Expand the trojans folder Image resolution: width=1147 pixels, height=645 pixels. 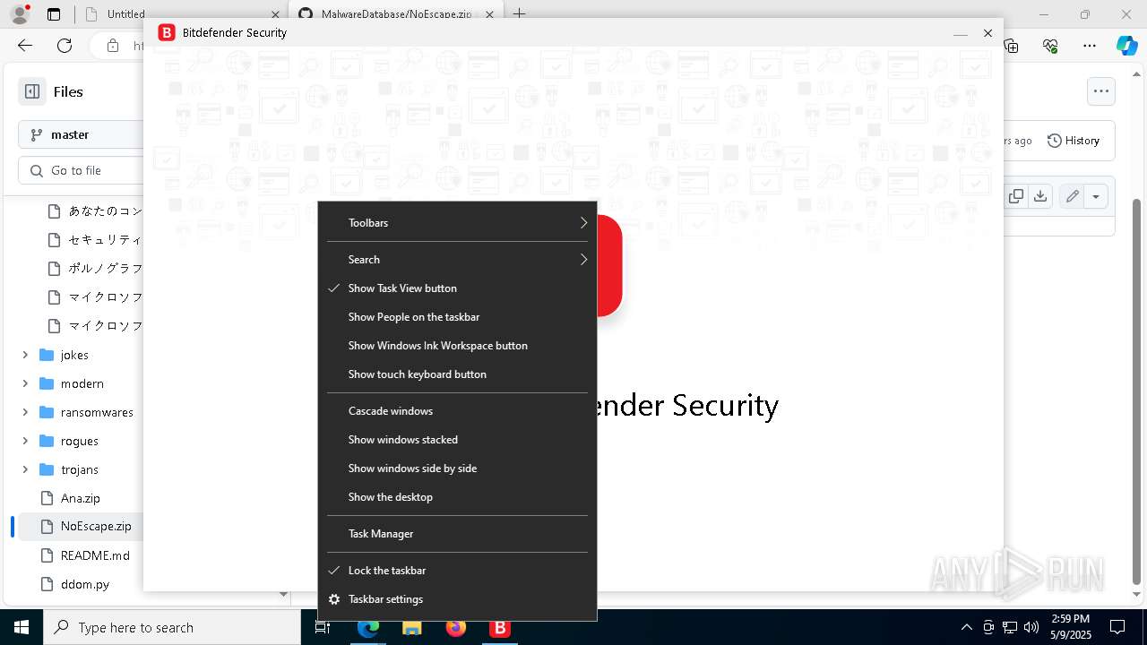[25, 469]
